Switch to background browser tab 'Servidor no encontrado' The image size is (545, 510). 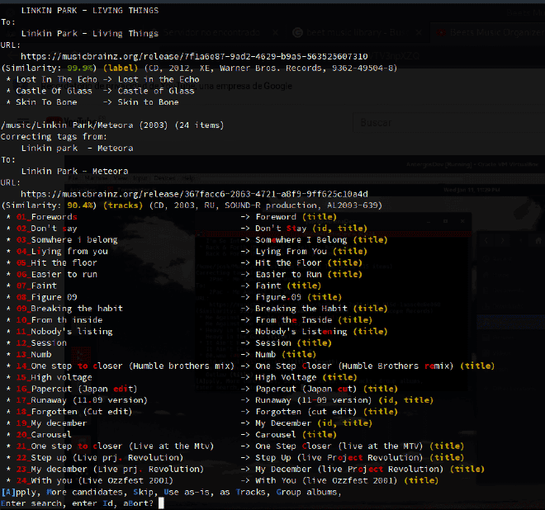pyautogui.click(x=212, y=33)
